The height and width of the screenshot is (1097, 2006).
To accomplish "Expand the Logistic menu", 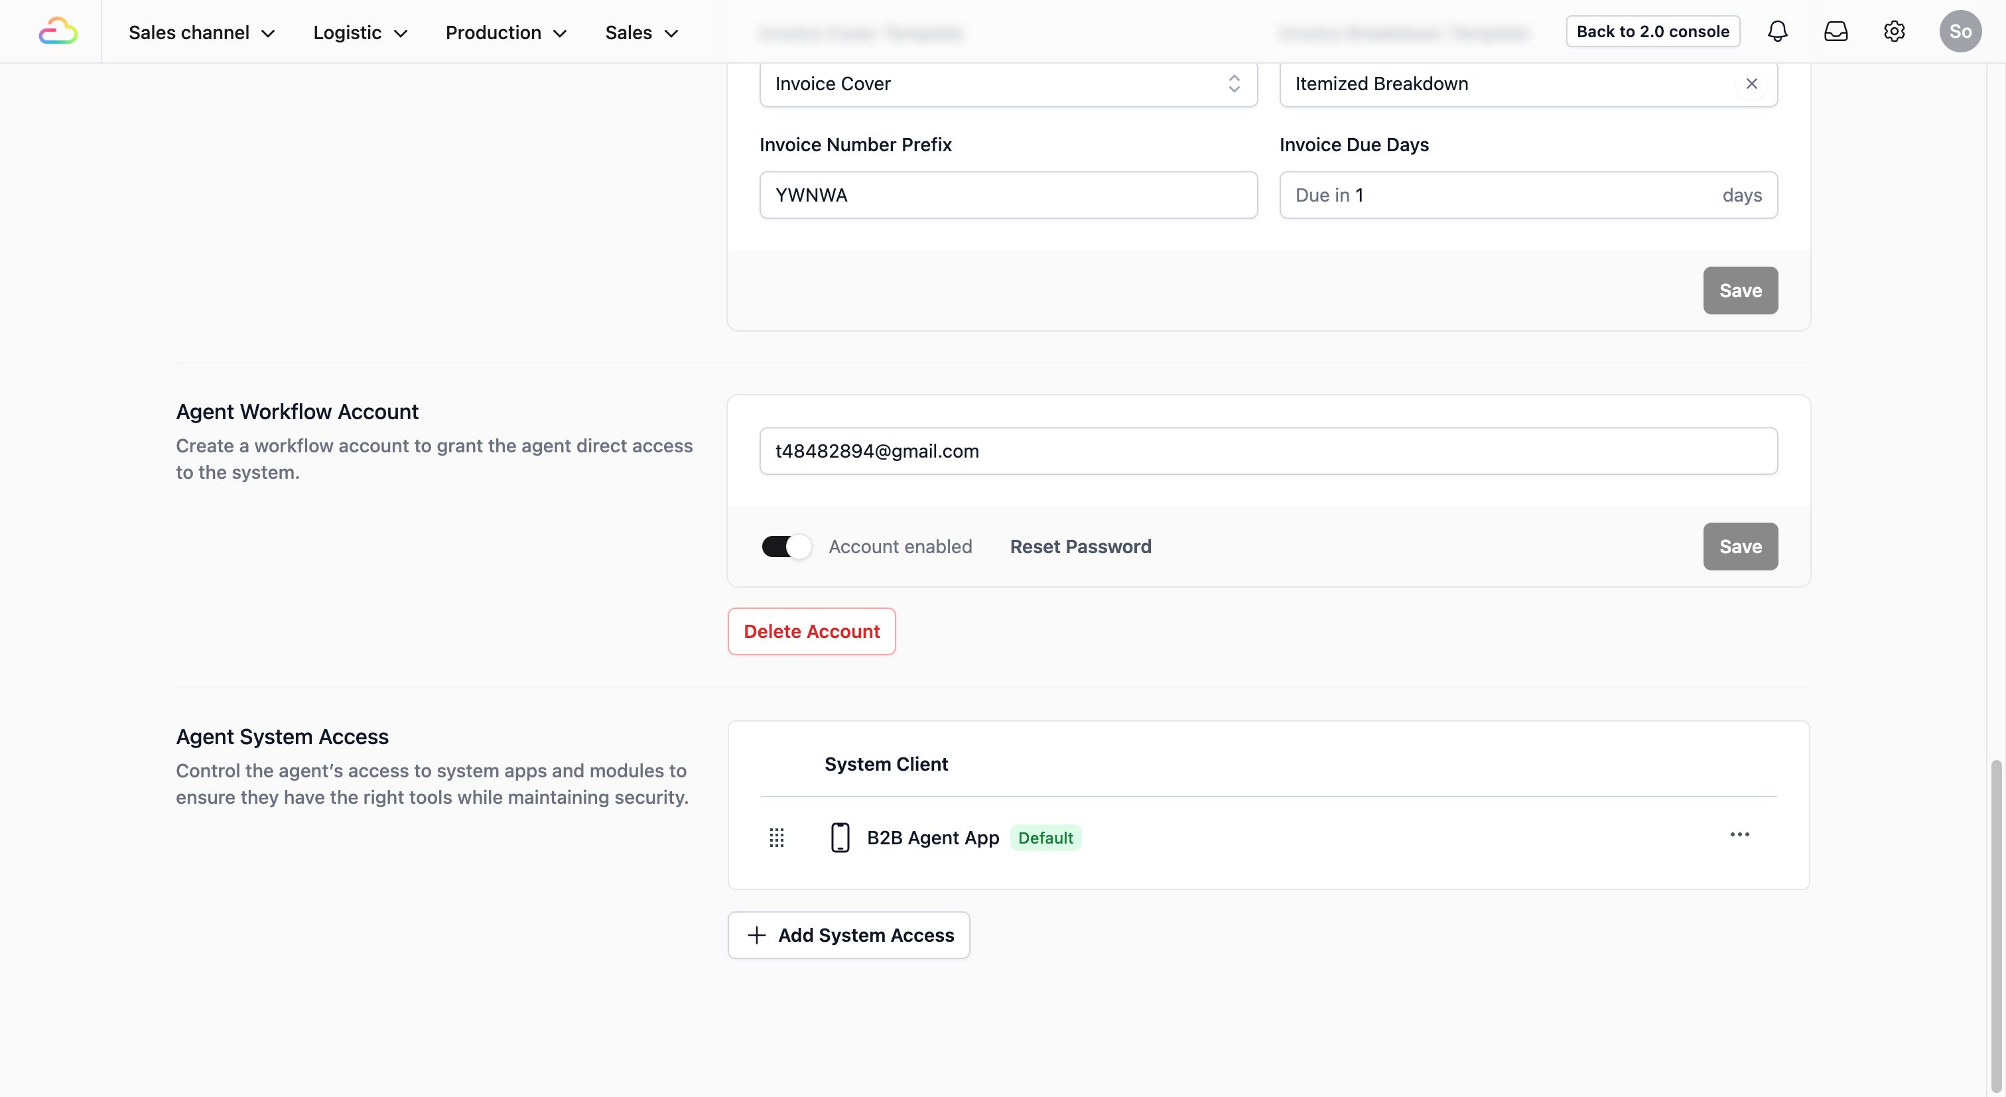I will pyautogui.click(x=361, y=32).
